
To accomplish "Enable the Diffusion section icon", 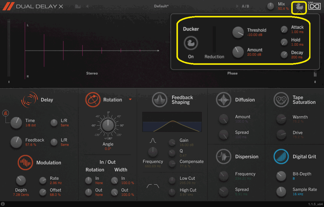I will pos(224,100).
